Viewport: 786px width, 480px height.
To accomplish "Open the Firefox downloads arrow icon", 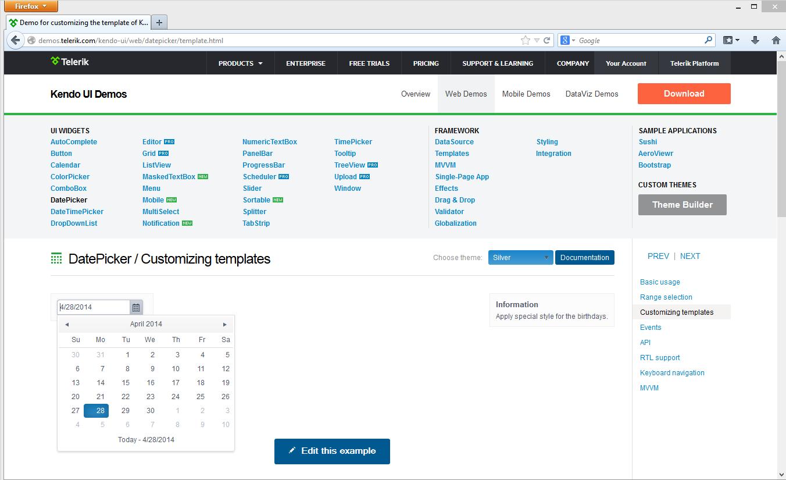I will [x=755, y=40].
